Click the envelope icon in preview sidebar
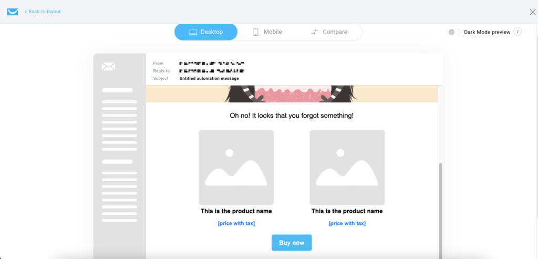Screen dimensions: 538x259 pos(108,67)
